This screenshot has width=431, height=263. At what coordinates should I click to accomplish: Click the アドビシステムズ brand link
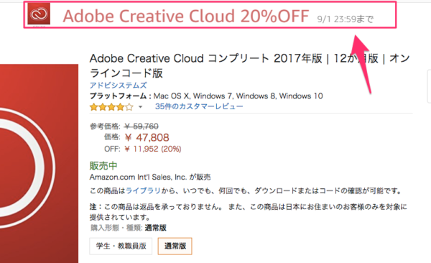point(119,86)
